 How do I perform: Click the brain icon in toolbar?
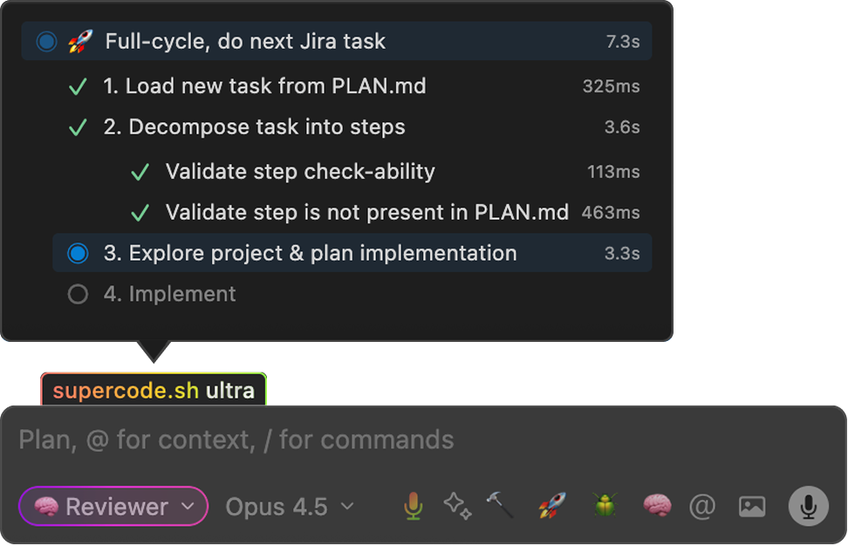coord(657,506)
